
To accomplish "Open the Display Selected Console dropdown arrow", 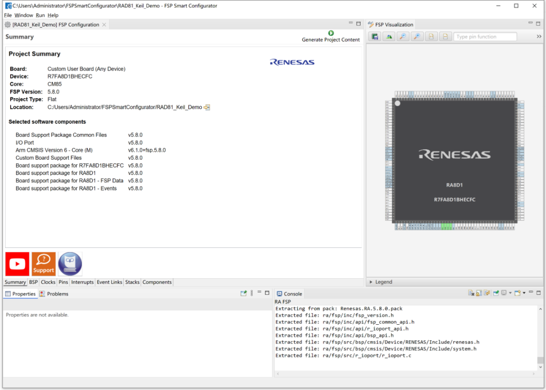I will click(x=510, y=293).
